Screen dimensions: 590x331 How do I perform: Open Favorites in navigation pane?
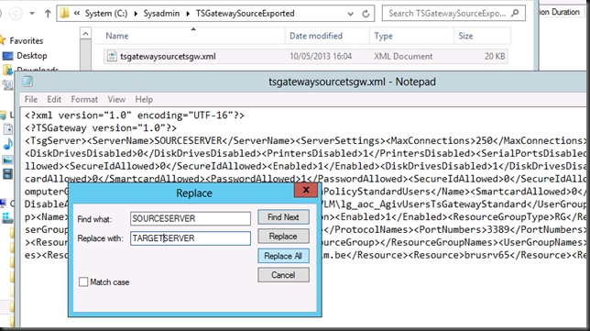[x=27, y=40]
